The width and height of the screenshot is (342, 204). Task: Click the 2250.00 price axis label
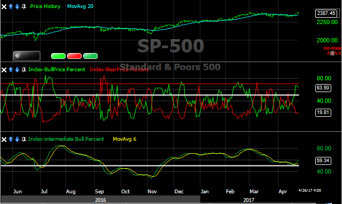pyautogui.click(x=327, y=22)
